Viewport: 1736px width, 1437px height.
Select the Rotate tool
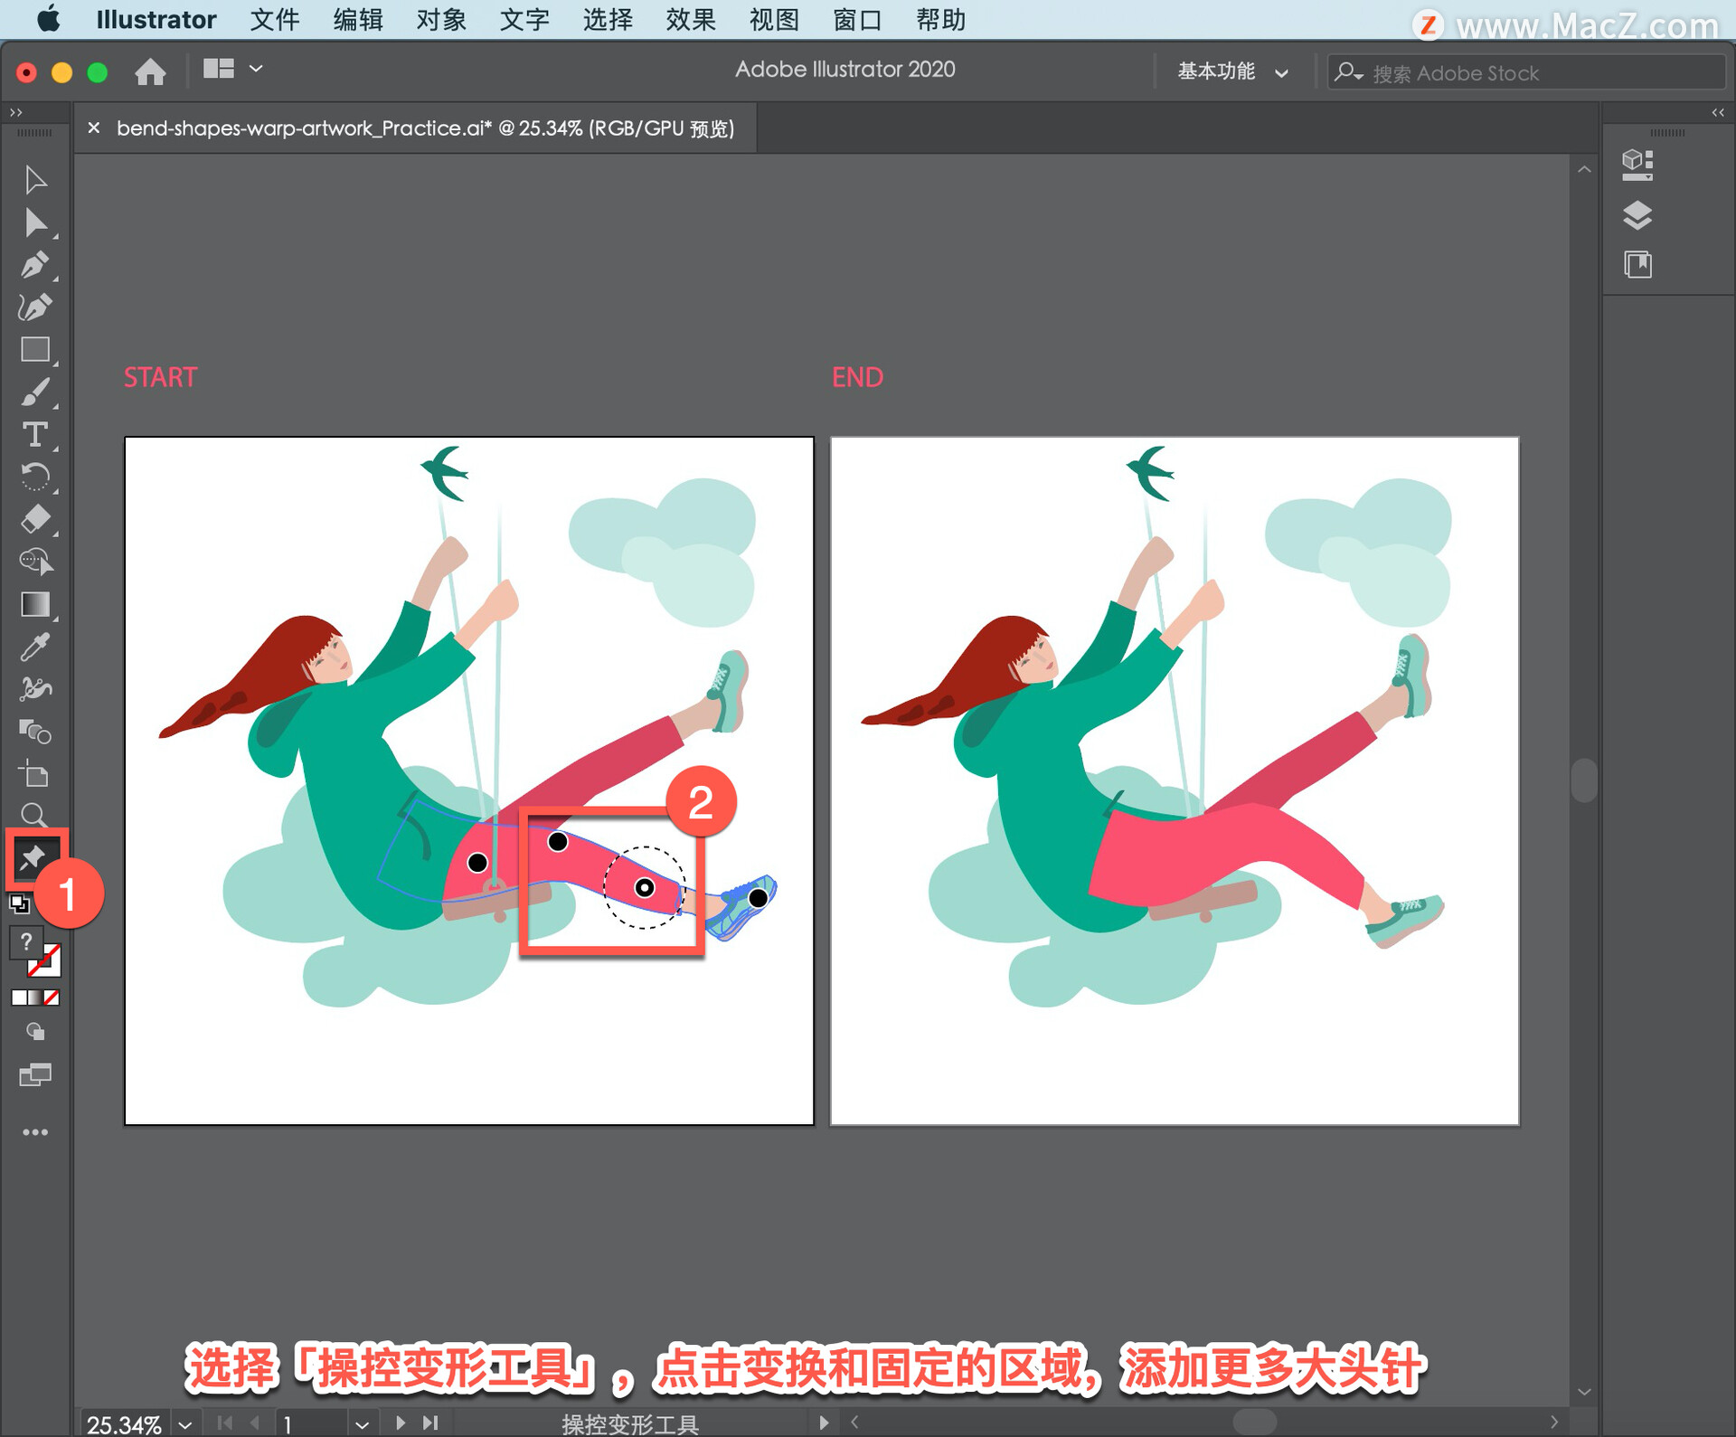[x=35, y=477]
